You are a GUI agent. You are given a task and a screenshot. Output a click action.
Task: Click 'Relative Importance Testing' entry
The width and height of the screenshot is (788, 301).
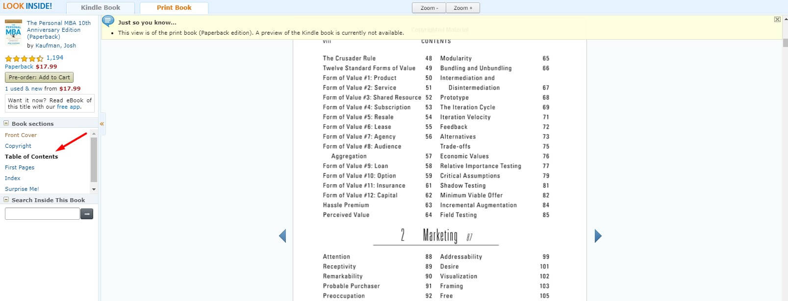(481, 166)
